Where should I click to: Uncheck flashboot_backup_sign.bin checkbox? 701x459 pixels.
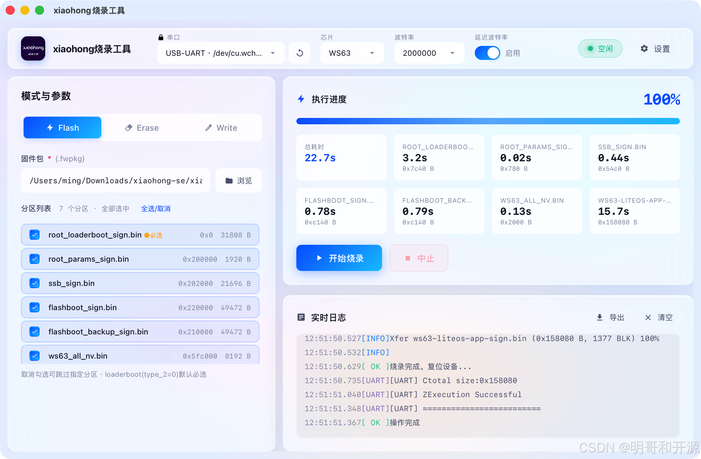pyautogui.click(x=34, y=331)
